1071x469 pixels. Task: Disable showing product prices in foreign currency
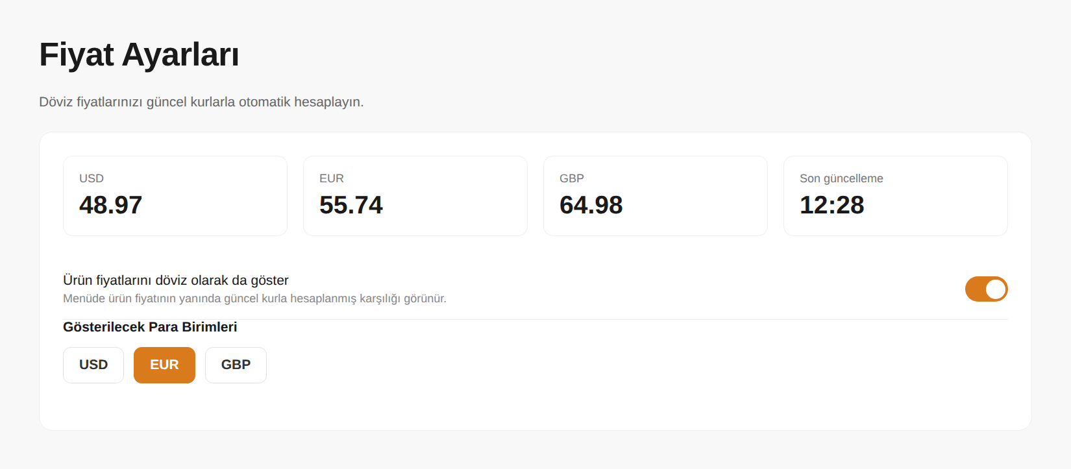986,289
